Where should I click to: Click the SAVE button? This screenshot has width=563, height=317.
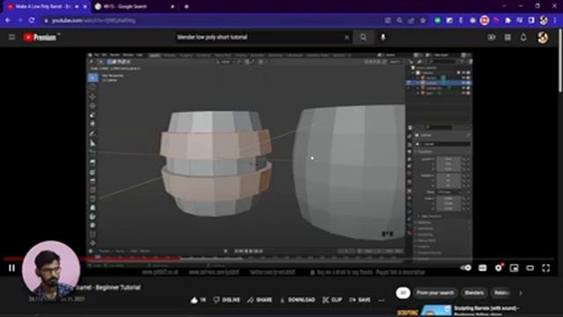point(360,299)
